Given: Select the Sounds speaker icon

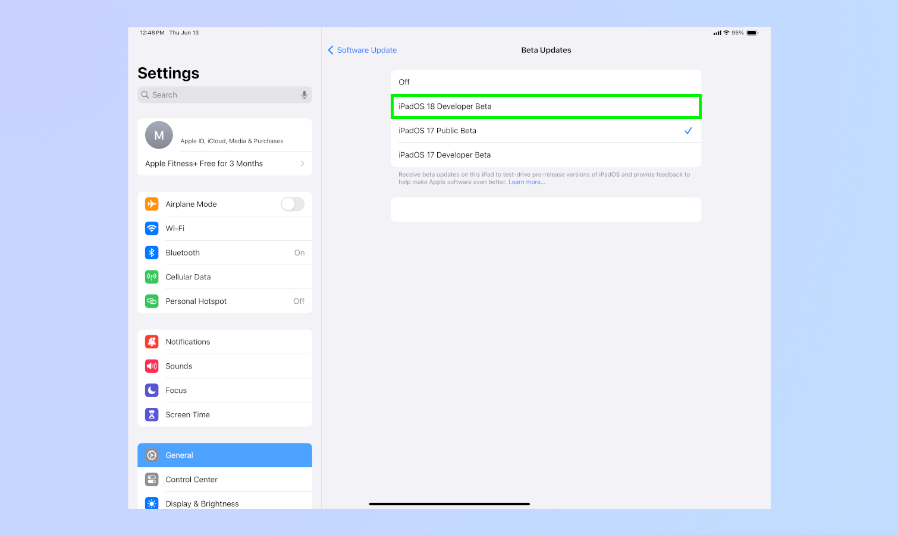Looking at the screenshot, I should click(152, 366).
